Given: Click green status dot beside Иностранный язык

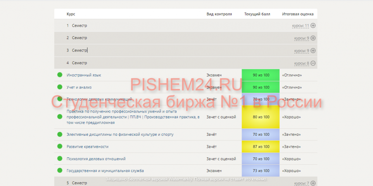Looking at the screenshot, I should pos(60,75).
